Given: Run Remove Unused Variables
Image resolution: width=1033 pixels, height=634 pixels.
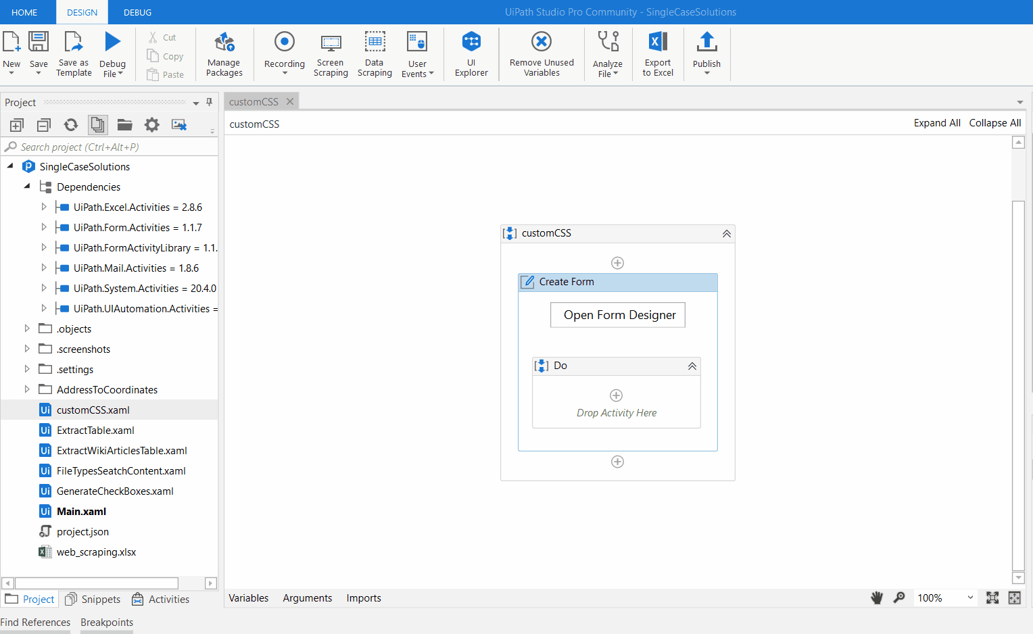Looking at the screenshot, I should click(541, 54).
